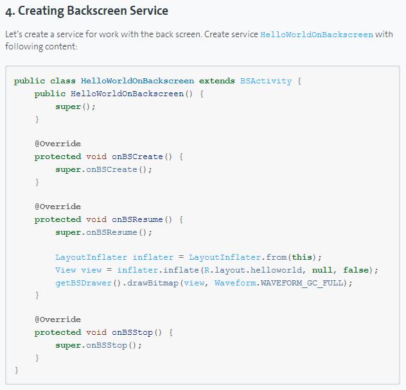This screenshot has width=406, height=390.
Task: Click the 'LayoutInflater inflater' declaration line
Action: pyautogui.click(x=188, y=257)
